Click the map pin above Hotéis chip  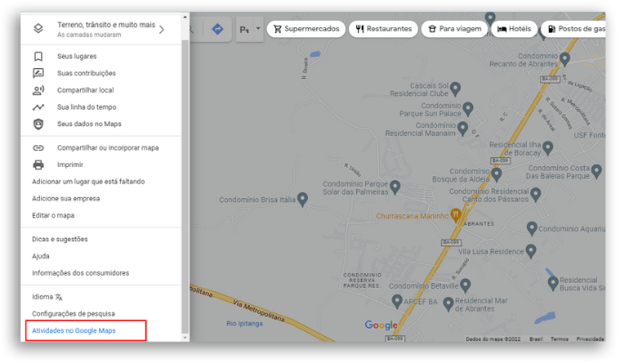coord(490,17)
